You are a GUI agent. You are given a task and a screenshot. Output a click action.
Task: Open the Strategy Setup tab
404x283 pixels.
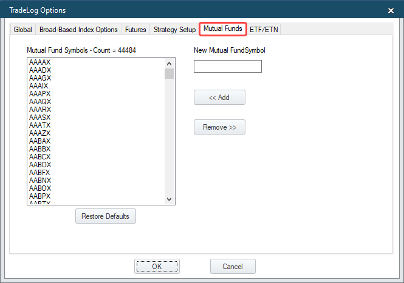(174, 30)
